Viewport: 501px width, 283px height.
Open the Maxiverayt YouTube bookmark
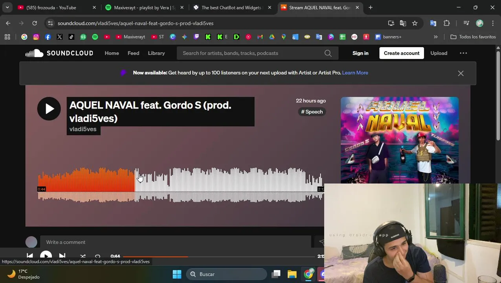pos(130,37)
